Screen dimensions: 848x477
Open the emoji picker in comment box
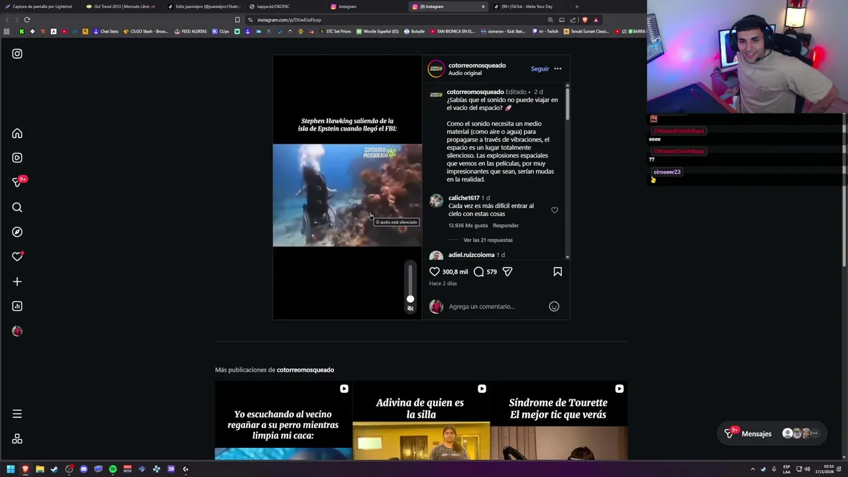[x=554, y=306]
